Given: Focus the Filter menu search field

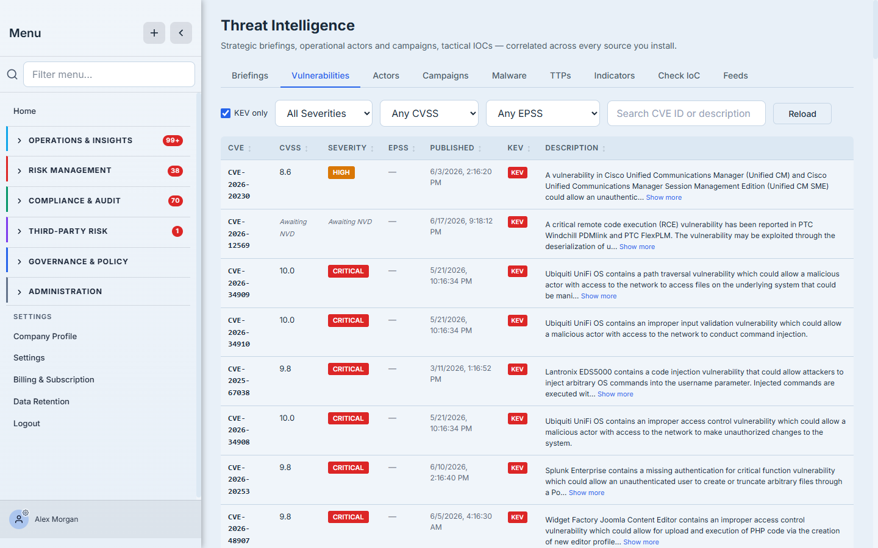Looking at the screenshot, I should (x=109, y=74).
